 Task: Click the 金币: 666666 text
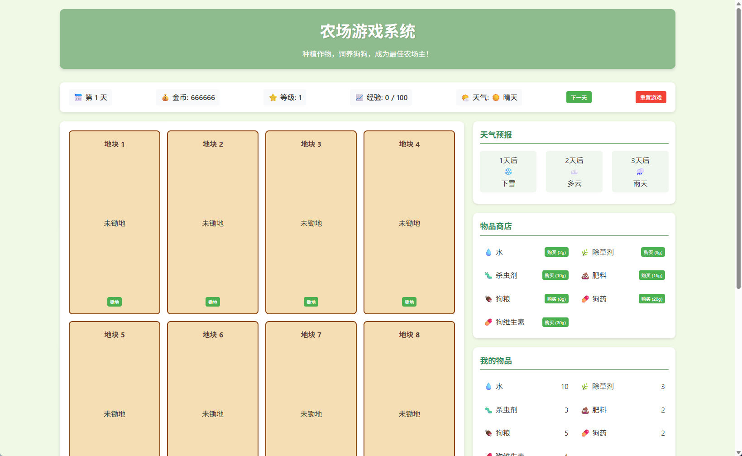coord(193,97)
